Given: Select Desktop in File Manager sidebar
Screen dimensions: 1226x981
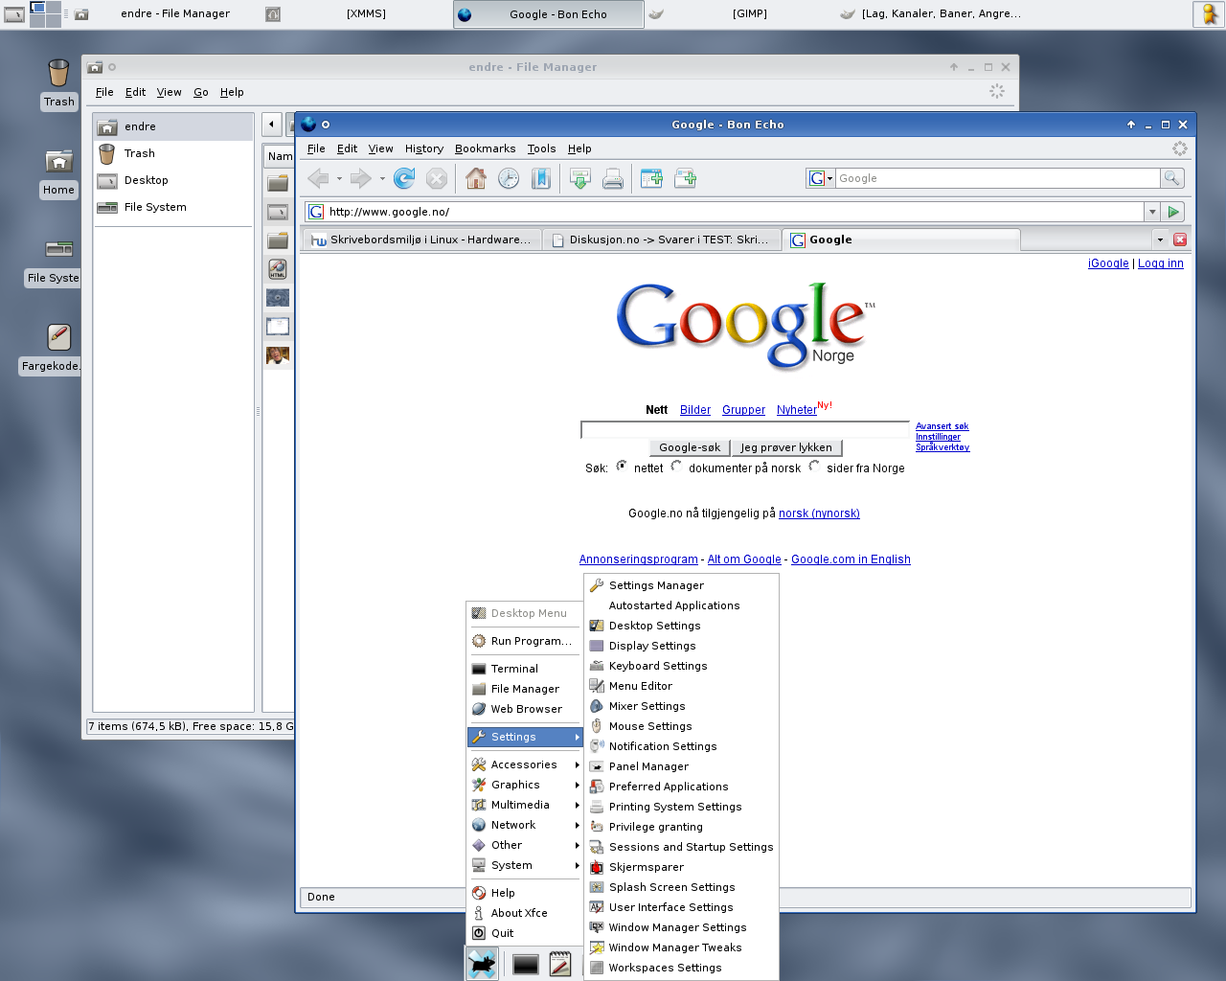Looking at the screenshot, I should tap(173, 180).
